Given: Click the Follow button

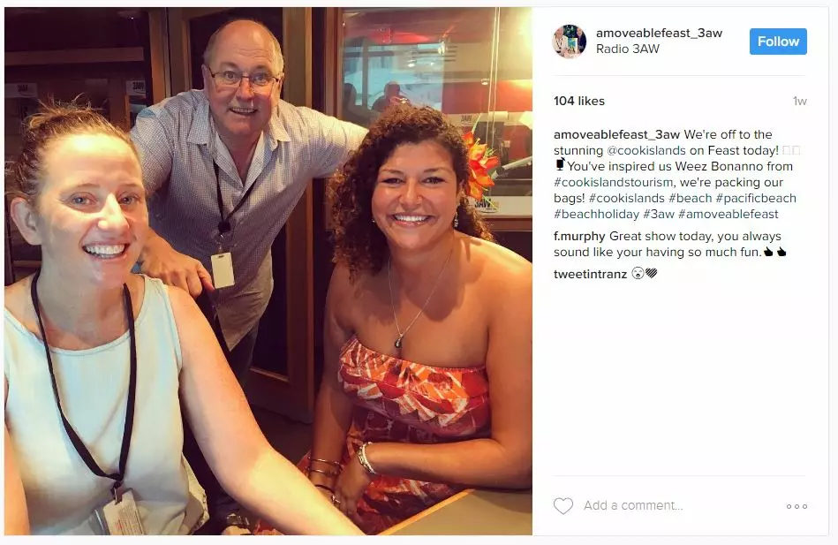Looking at the screenshot, I should click(778, 42).
